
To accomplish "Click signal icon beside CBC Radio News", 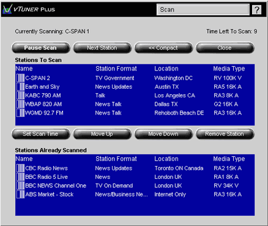I will pos(20,168).
